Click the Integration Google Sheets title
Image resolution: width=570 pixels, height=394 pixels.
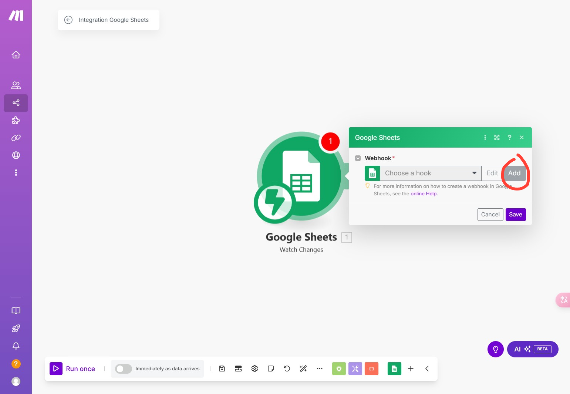pos(114,20)
